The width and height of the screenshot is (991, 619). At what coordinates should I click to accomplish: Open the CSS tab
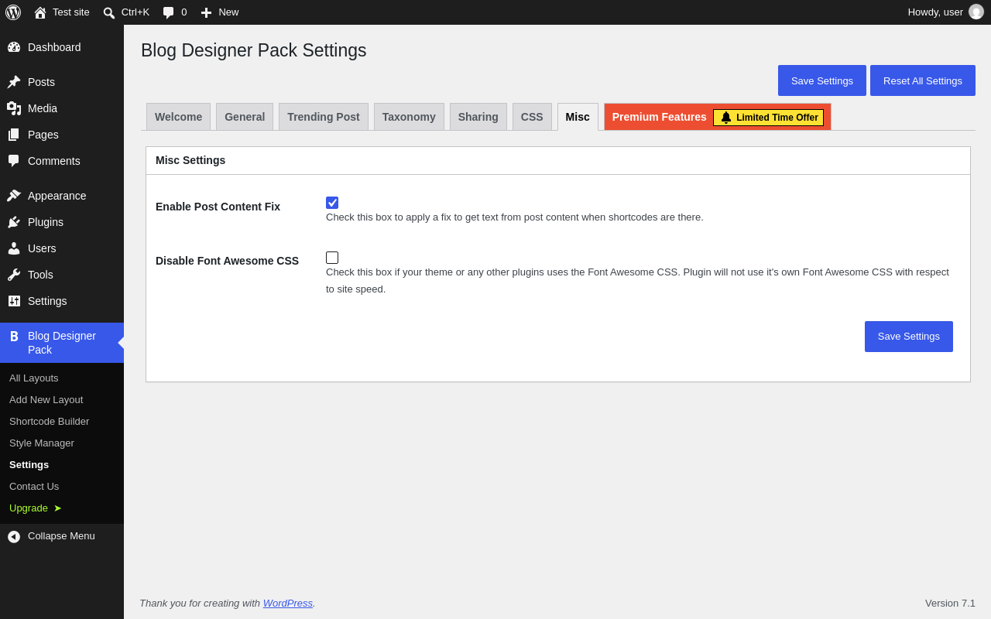(532, 117)
